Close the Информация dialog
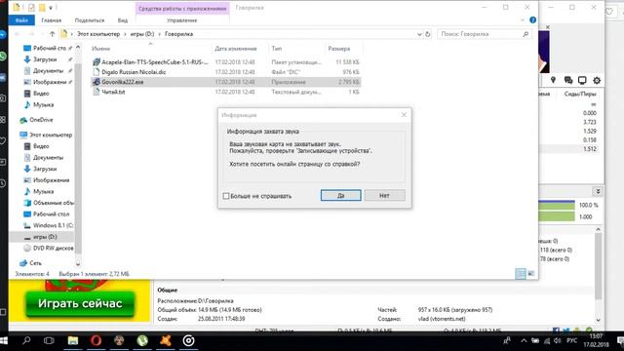This screenshot has height=351, width=624. pos(404,115)
